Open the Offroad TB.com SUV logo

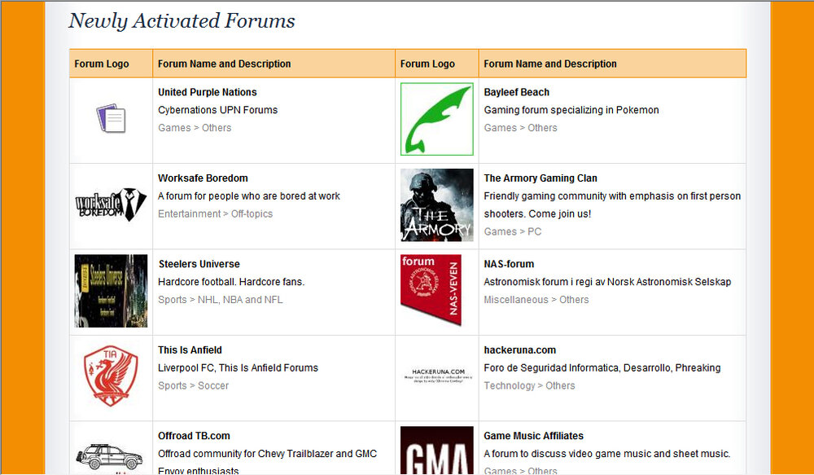111,455
